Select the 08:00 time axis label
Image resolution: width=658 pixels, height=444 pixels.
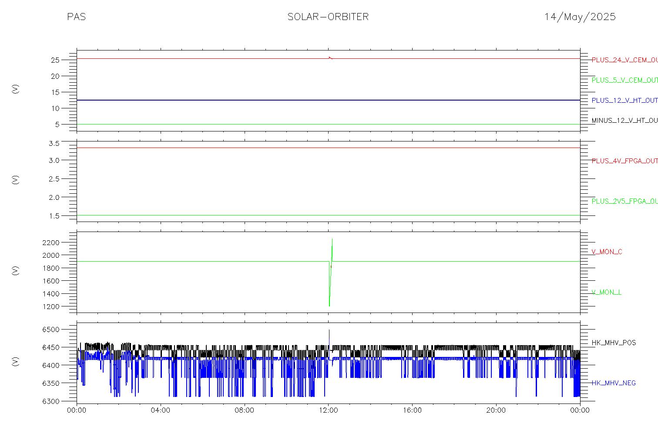245,410
